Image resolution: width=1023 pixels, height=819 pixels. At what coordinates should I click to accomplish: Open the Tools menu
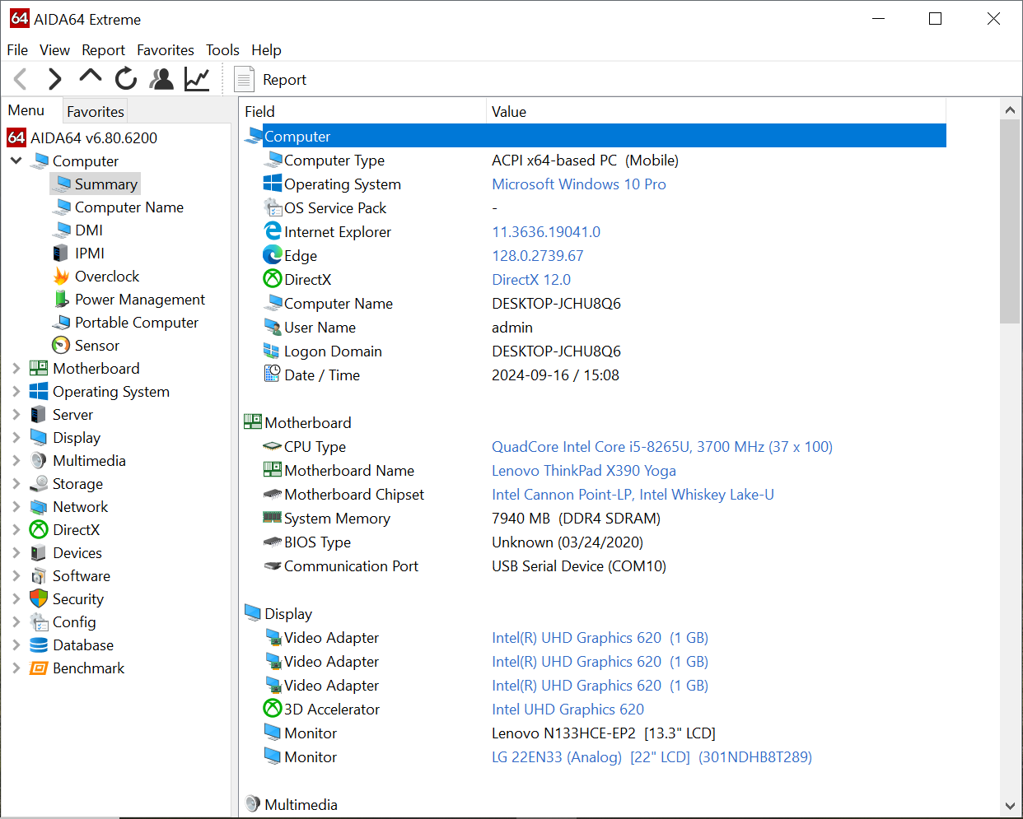[222, 50]
